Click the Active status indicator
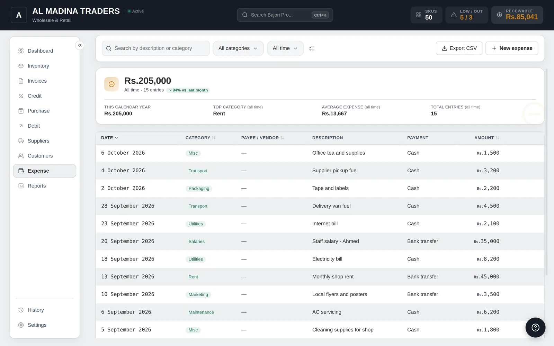Screen dimensions: 554x346 tap(135, 11)
